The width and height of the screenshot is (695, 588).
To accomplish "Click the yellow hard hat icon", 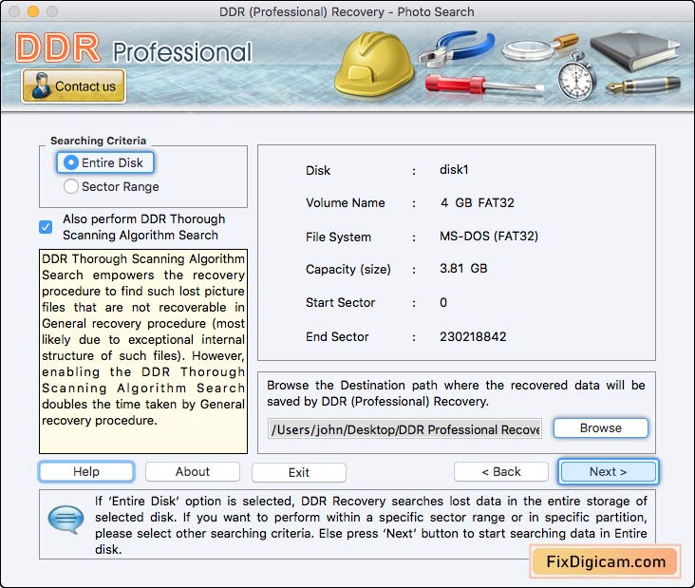I will (x=374, y=64).
